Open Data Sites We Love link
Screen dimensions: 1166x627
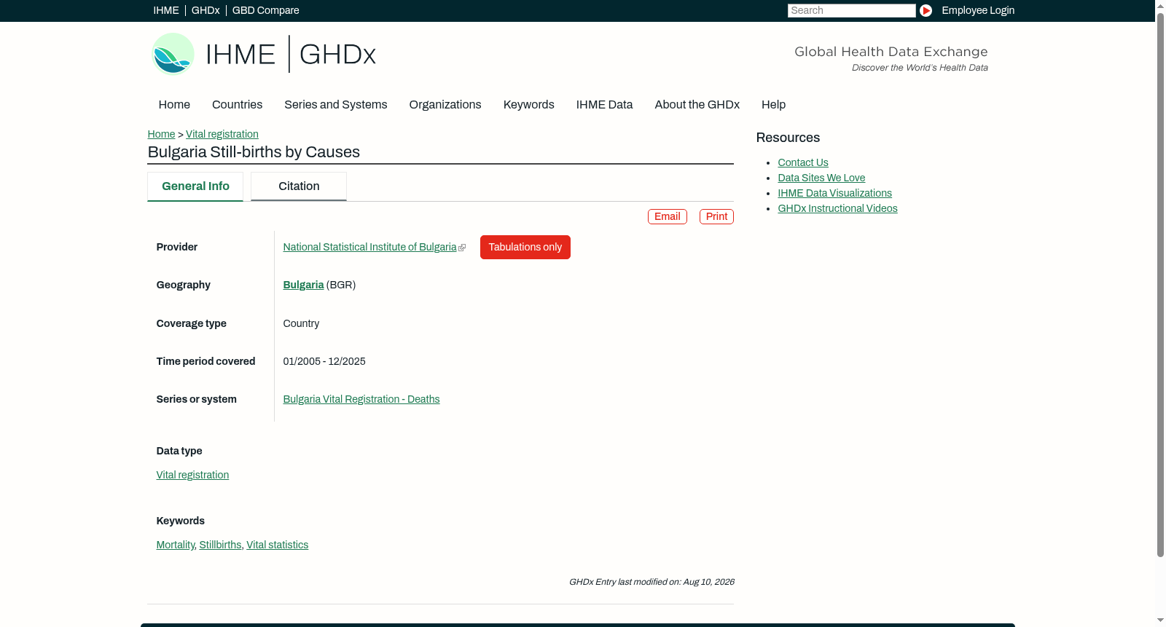821,178
